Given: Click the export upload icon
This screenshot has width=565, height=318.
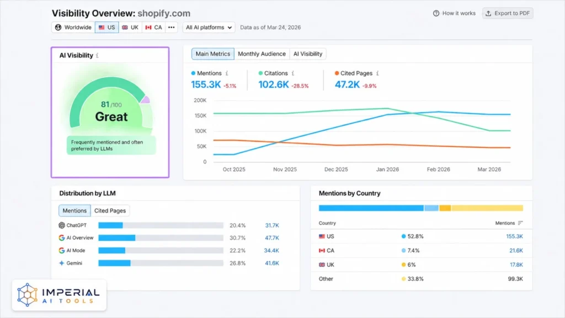Looking at the screenshot, I should (488, 13).
